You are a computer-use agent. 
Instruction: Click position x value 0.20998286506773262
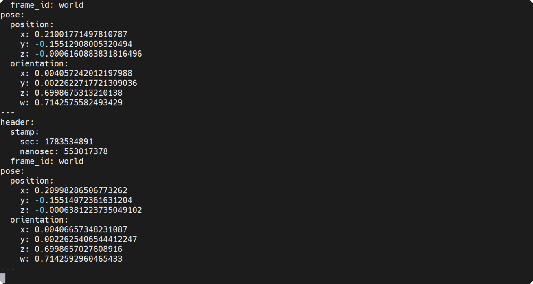tap(81, 190)
